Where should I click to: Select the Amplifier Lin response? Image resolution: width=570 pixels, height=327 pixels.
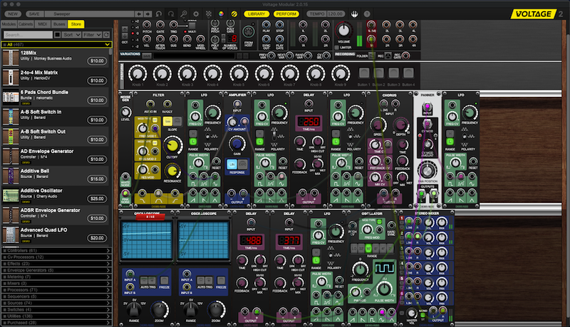[x=232, y=165]
